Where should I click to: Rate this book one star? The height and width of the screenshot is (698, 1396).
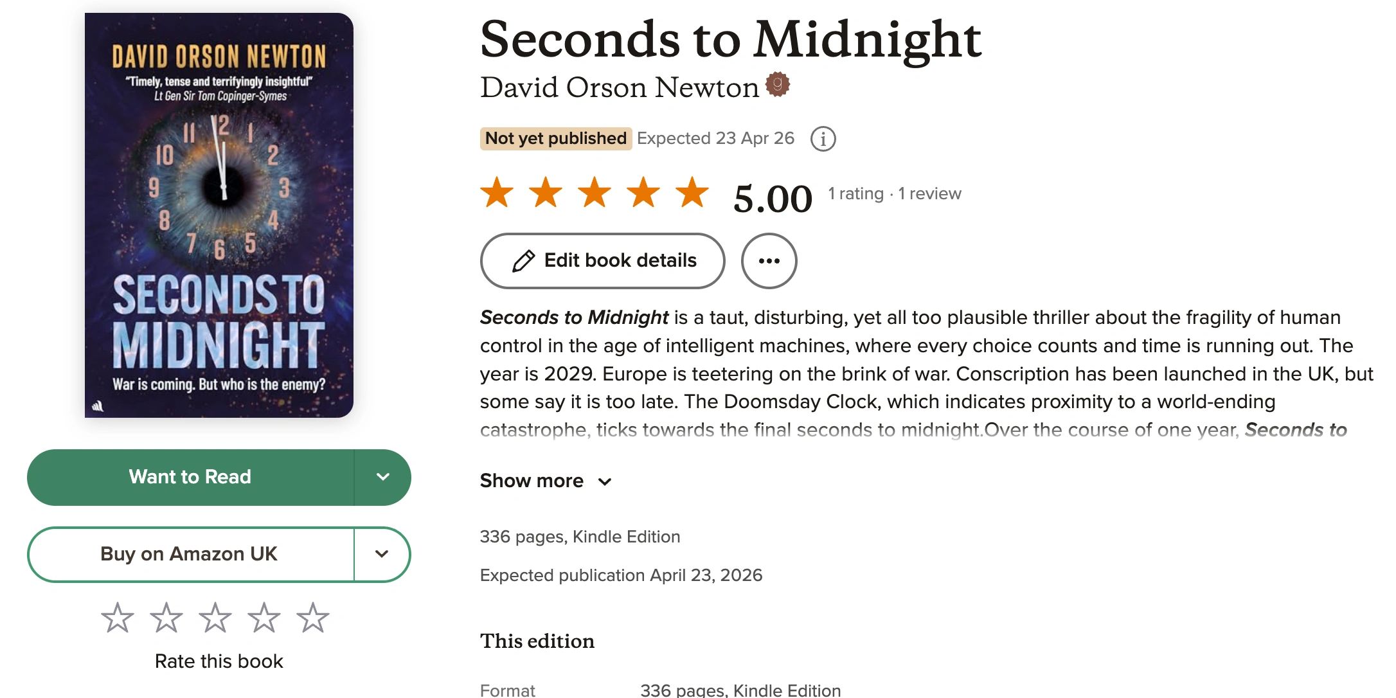click(118, 618)
